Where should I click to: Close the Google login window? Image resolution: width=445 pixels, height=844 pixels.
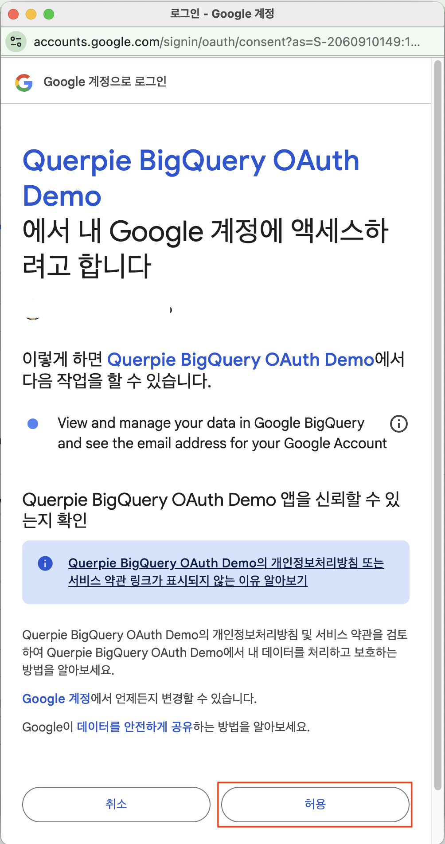coord(13,14)
